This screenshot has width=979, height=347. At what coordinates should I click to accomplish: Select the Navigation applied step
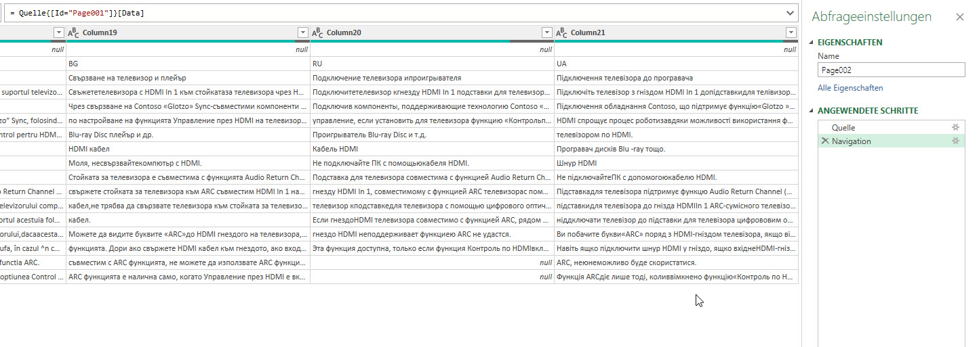[x=891, y=141]
